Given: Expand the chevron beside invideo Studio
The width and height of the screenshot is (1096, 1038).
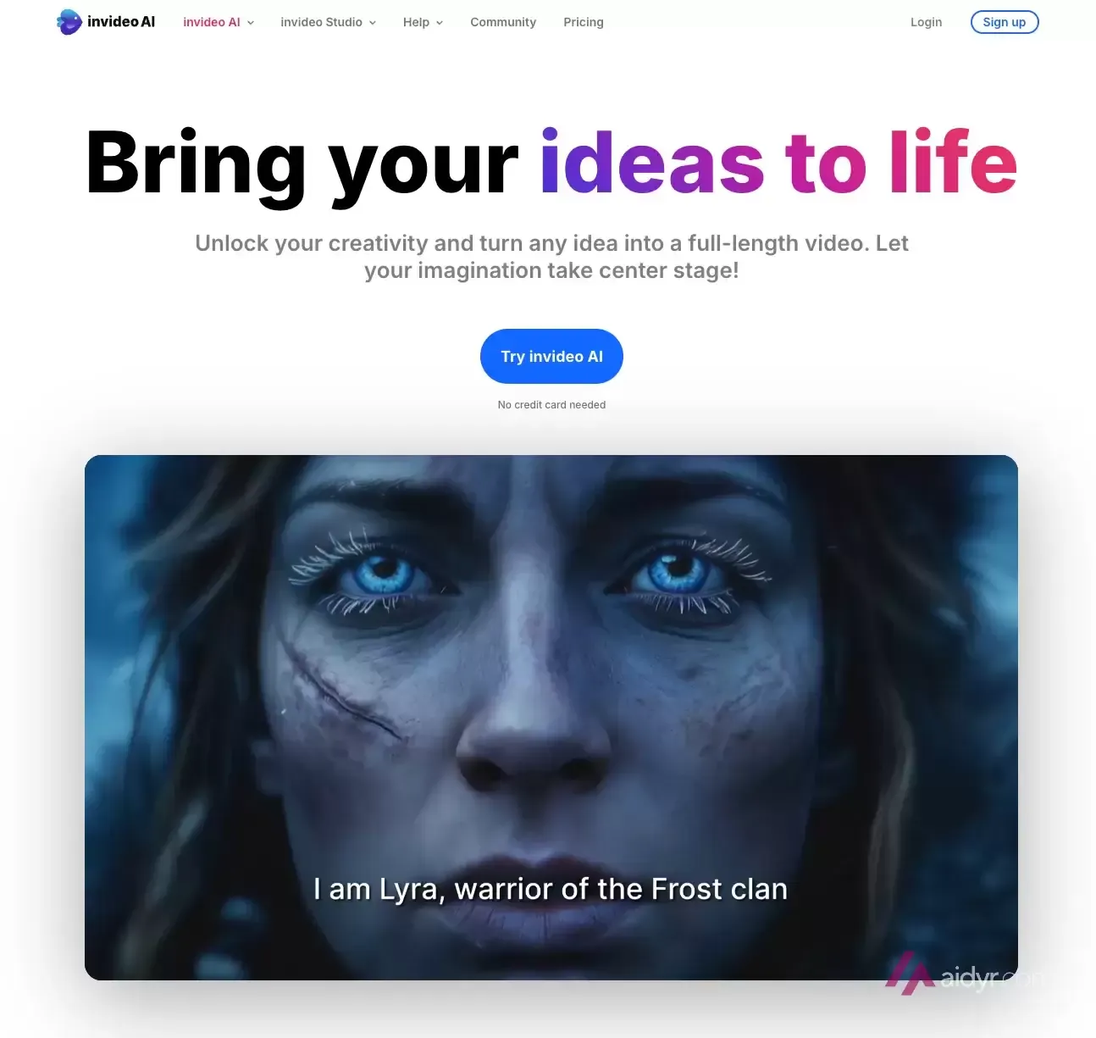Looking at the screenshot, I should (373, 23).
